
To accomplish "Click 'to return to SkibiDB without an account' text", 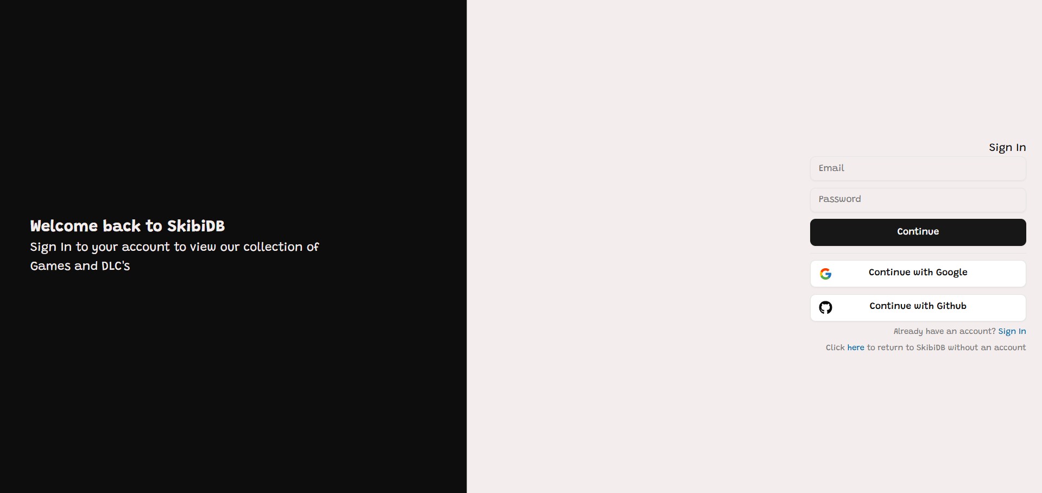I will (x=946, y=347).
